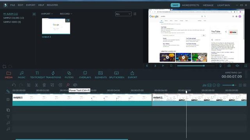250x140 pixels.
Task: Open the edit settings icon in timeline toolbar
Action: coord(29,85)
